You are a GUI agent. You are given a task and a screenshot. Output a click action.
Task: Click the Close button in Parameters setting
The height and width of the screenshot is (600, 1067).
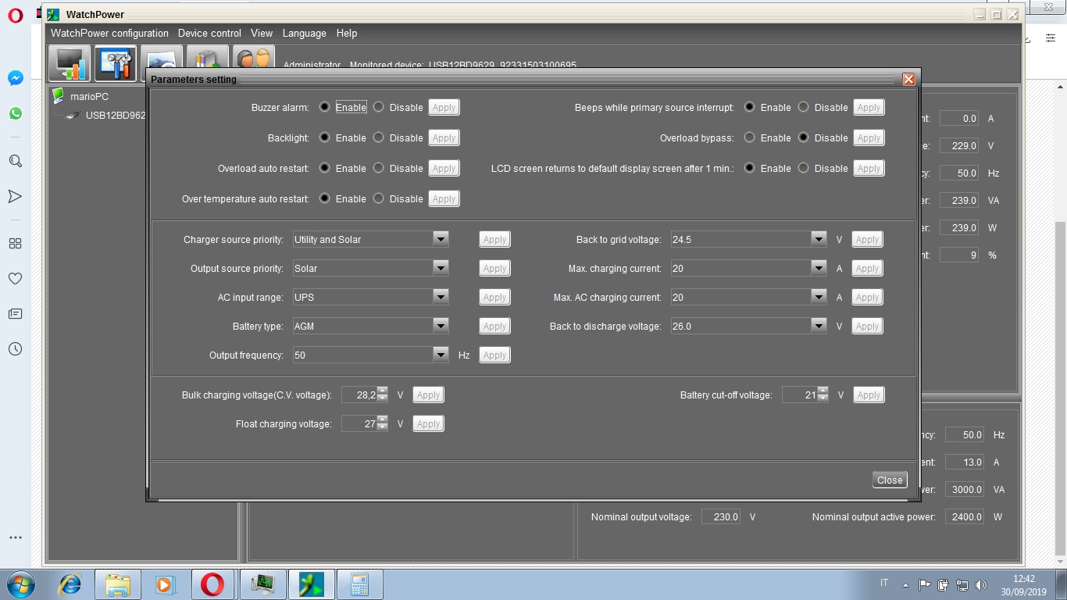[890, 480]
